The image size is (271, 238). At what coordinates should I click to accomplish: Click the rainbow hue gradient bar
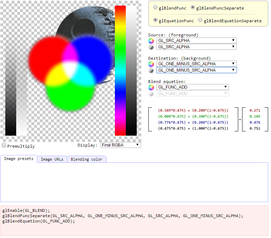(120, 71)
